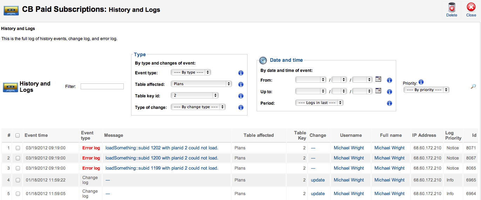Click the info icon next to Priority
The image size is (481, 200).
421,82
